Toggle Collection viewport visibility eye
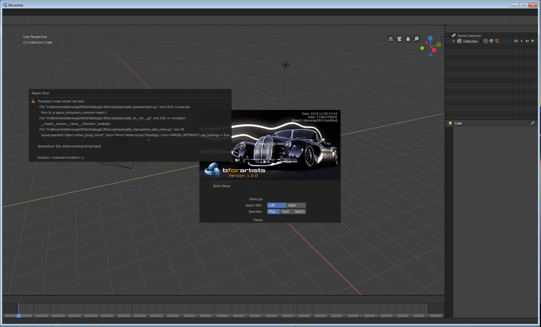This screenshot has width=541, height=327. tap(527, 41)
